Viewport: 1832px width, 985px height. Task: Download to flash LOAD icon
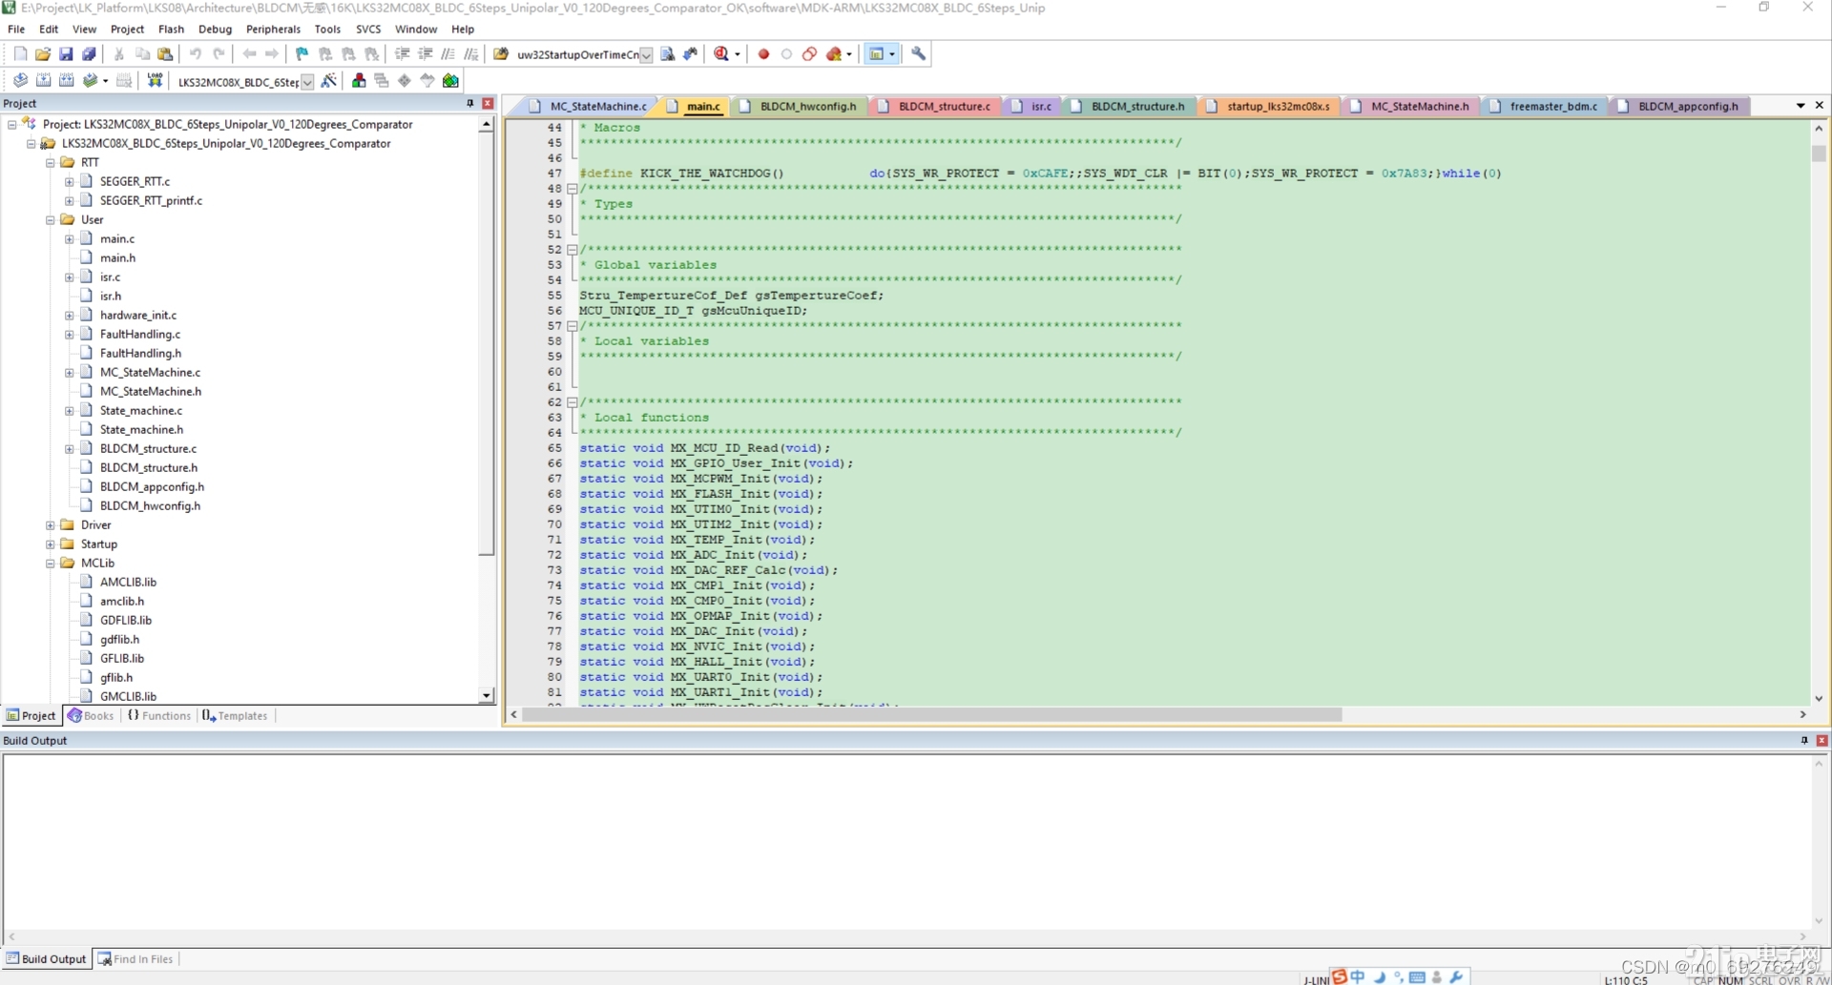pos(155,81)
